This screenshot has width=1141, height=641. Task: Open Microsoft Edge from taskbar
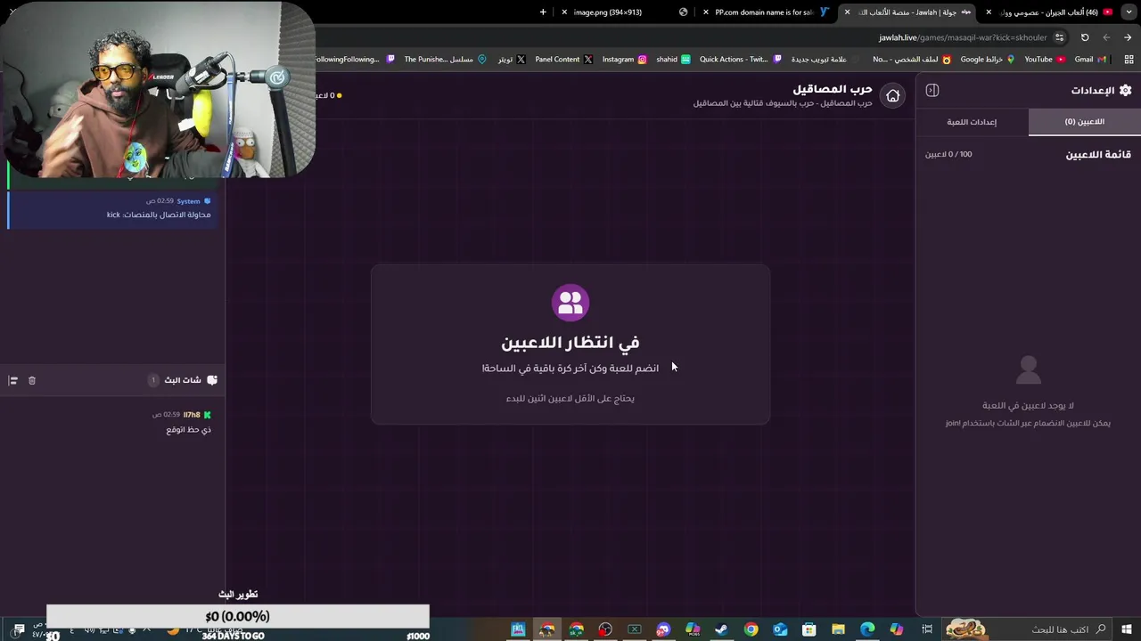coord(867,629)
